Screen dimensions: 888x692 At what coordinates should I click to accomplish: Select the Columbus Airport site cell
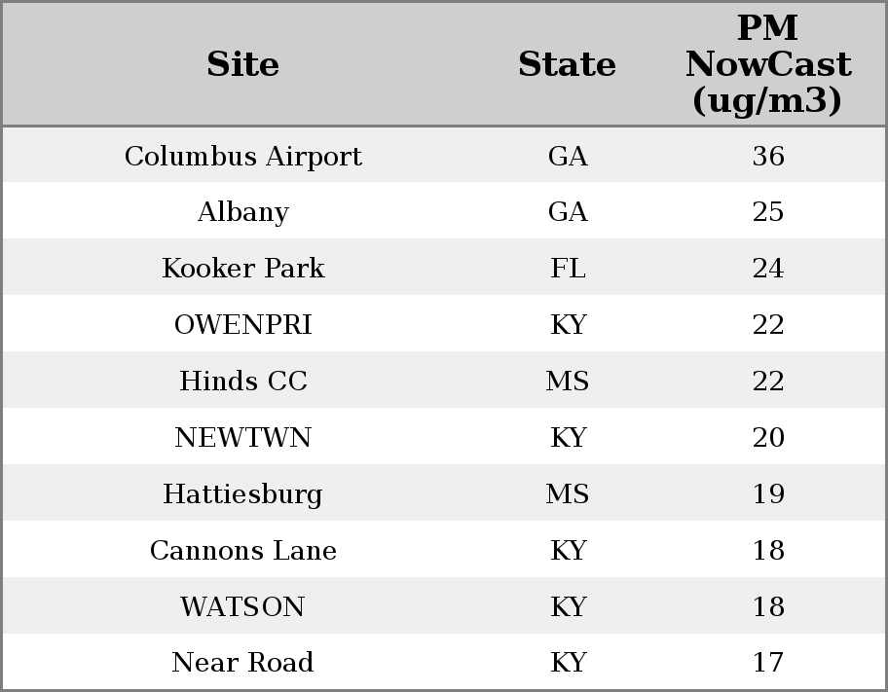[242, 156]
